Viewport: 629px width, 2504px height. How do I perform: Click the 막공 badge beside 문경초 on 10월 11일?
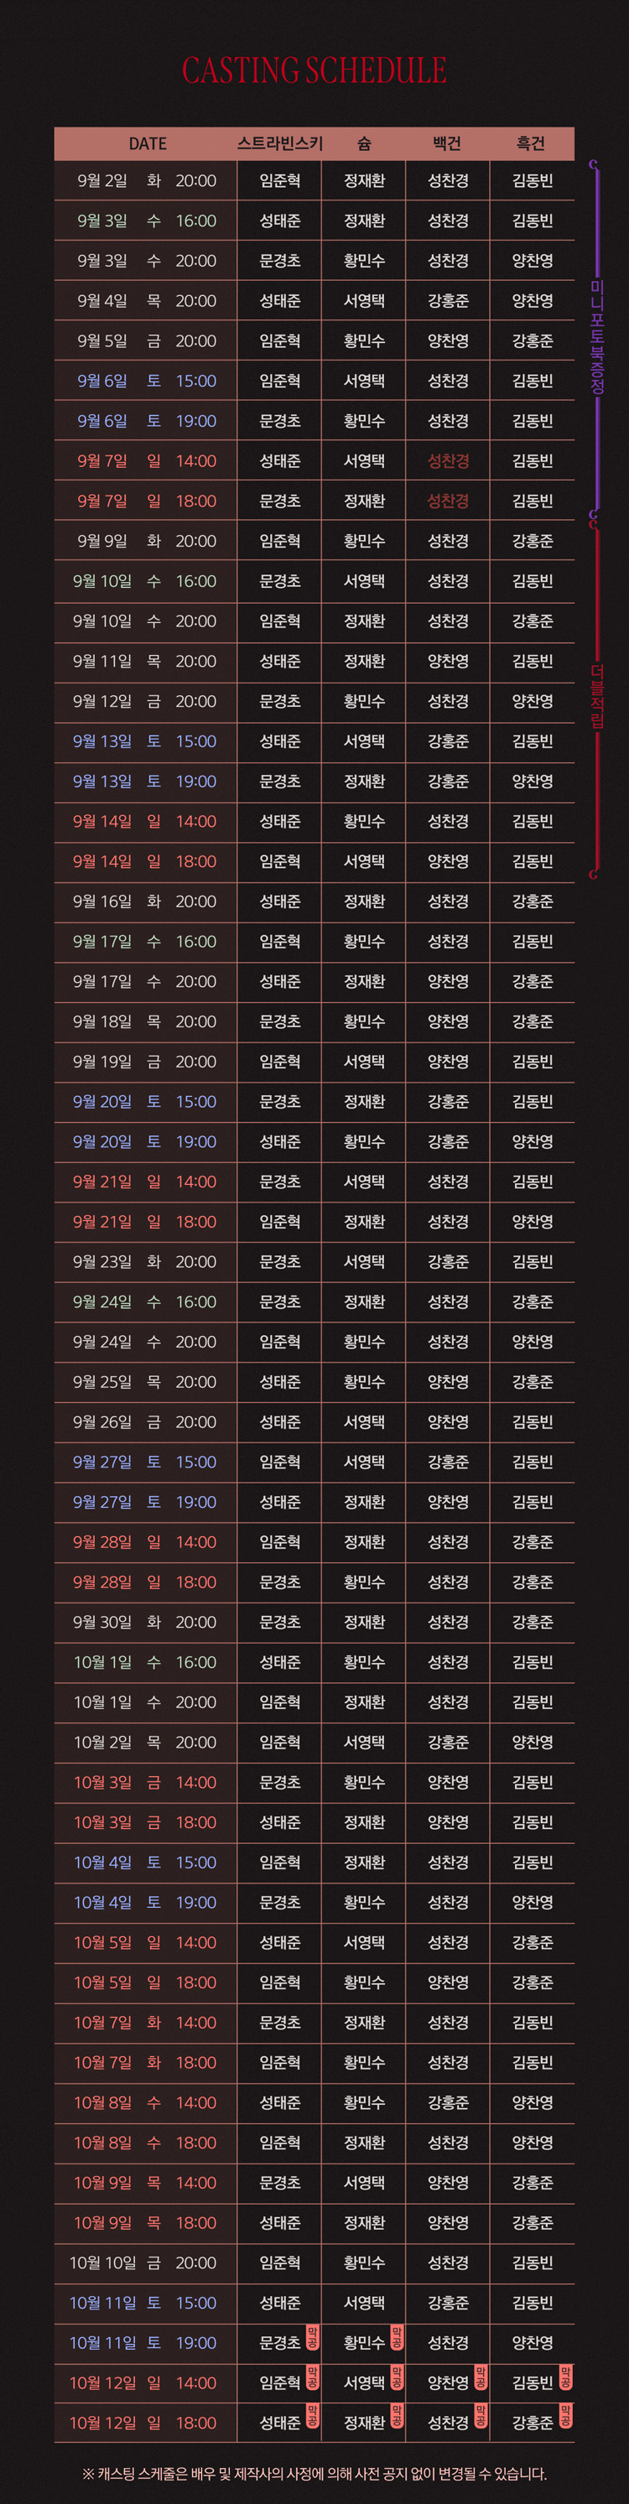pos(312,2338)
